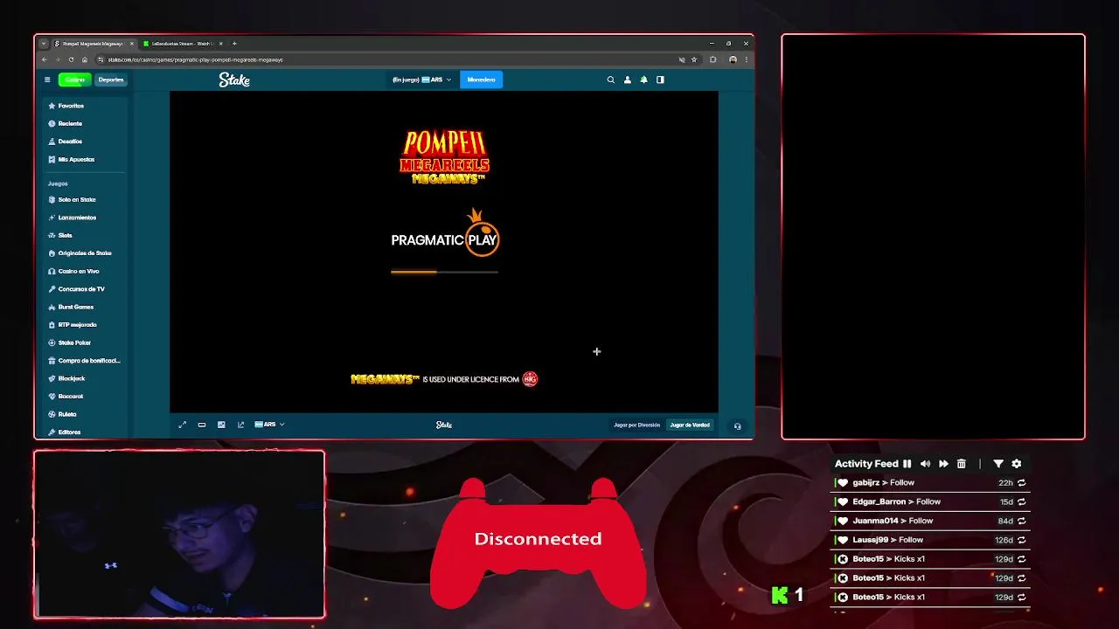The image size is (1119, 629).
Task: Select the gabijrz Follow feed entry
Action: (930, 482)
